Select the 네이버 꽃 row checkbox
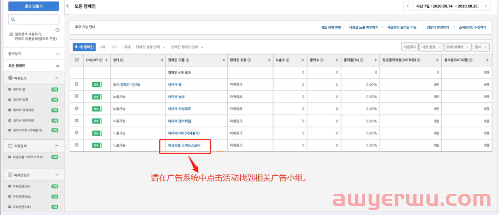 pyautogui.click(x=77, y=84)
